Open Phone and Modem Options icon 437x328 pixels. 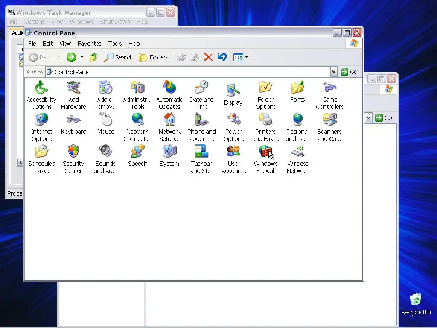(x=201, y=127)
